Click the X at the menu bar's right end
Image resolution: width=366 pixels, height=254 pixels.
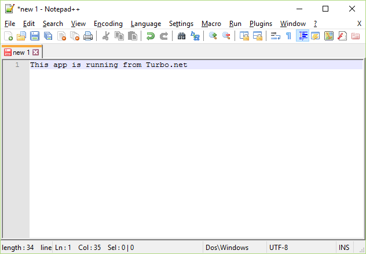[359, 24]
